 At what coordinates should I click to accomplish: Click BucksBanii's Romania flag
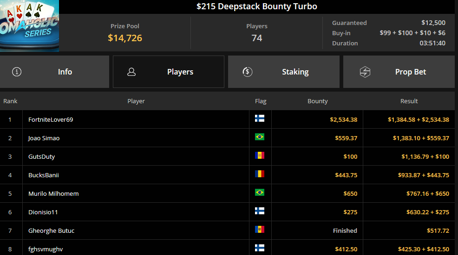click(x=260, y=174)
